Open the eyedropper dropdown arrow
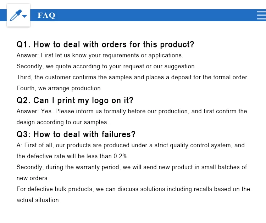 pyautogui.click(x=24, y=16)
